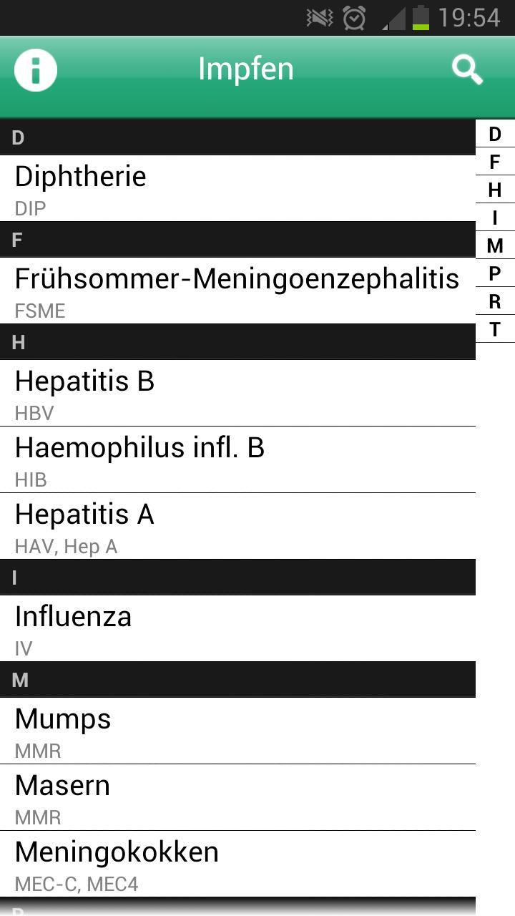Jump to letter I in index
Screen dimensions: 515x916
pos(495,218)
